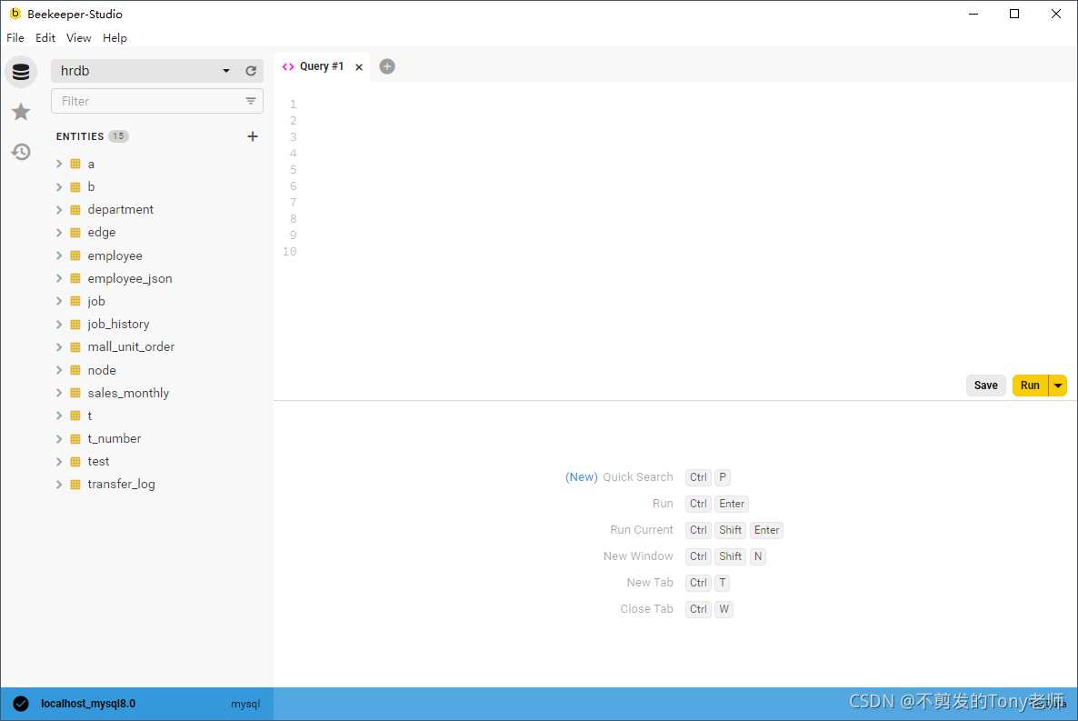The image size is (1078, 721).
Task: Open the query history clock icon
Action: pyautogui.click(x=21, y=152)
